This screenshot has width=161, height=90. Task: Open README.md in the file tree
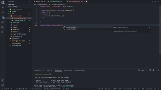pyautogui.click(x=16, y=45)
